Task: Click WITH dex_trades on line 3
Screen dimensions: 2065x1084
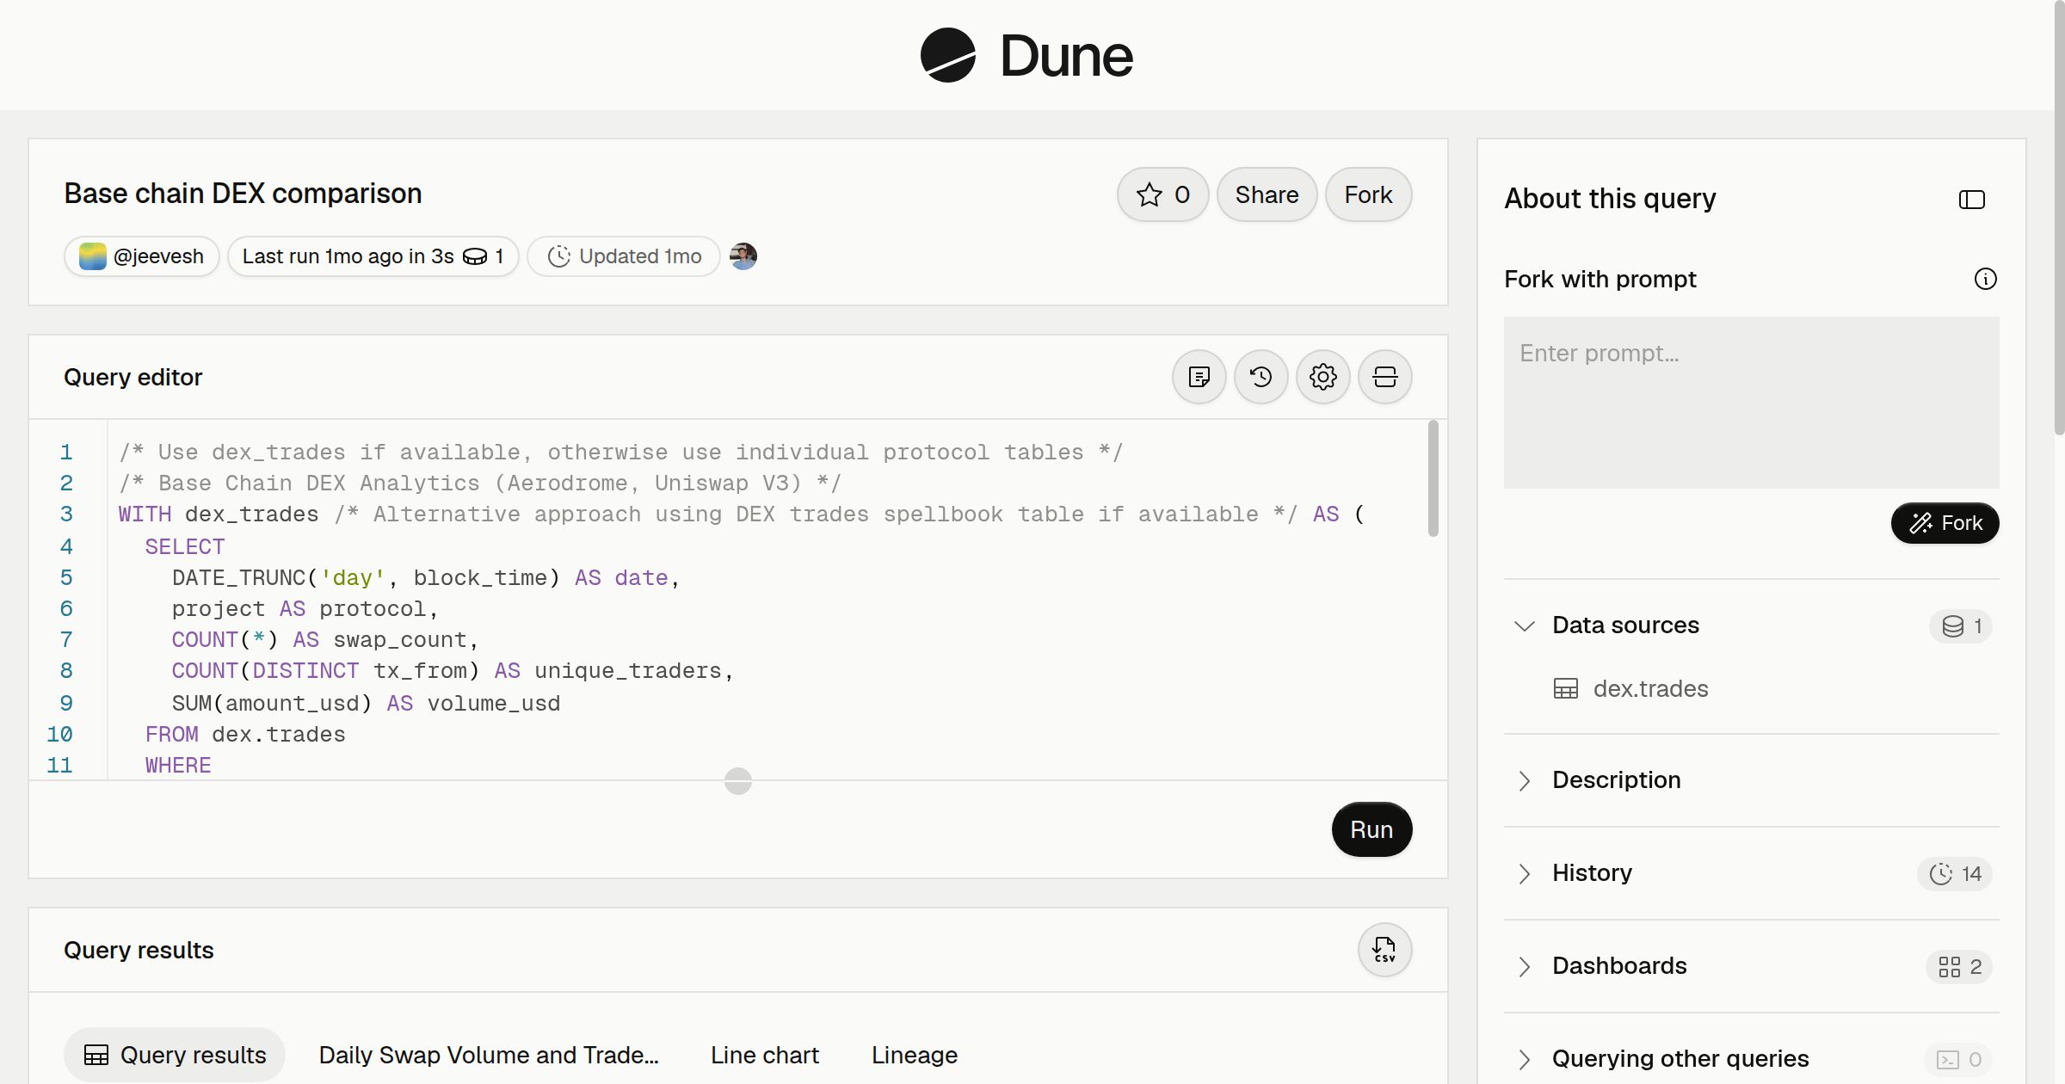Action: click(x=219, y=514)
